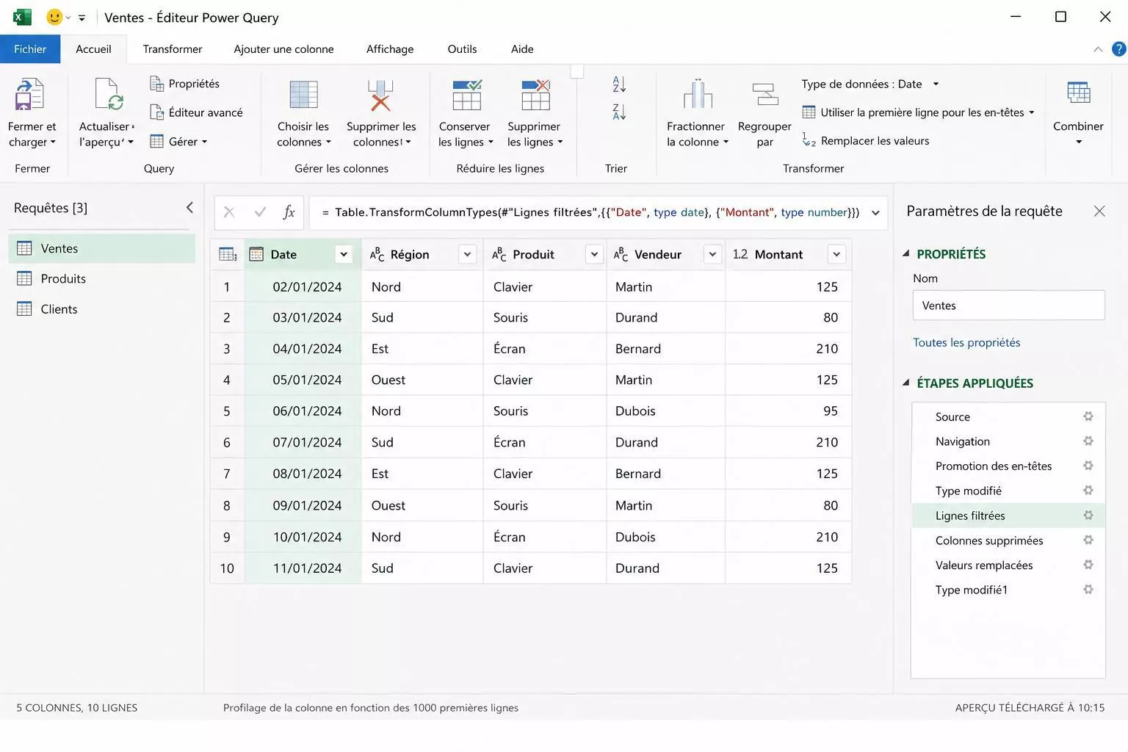Open Date column filter dropdown
Screen dimensions: 1128x752
tap(343, 255)
